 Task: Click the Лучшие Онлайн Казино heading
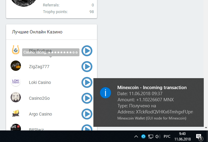click(37, 32)
